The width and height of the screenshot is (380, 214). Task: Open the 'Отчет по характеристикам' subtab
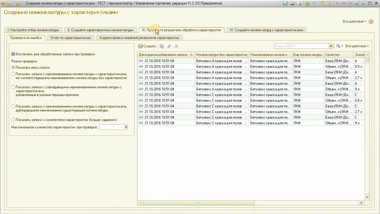pyautogui.click(x=71, y=38)
